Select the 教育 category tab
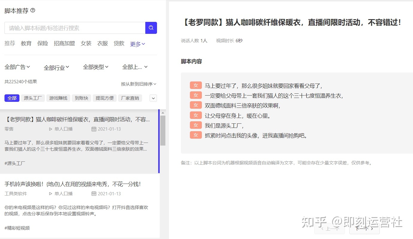The image size is (413, 239). (x=26, y=43)
